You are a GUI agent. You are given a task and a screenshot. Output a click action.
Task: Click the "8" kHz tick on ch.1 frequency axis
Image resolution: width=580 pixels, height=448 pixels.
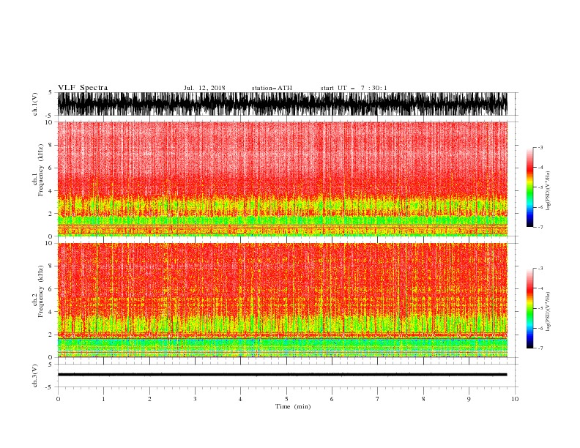click(51, 145)
